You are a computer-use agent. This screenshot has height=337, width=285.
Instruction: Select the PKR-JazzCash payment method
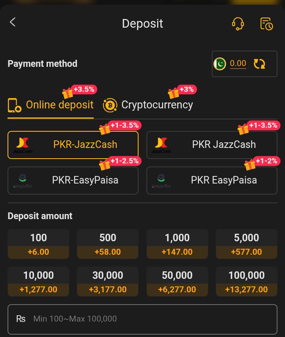pyautogui.click(x=73, y=145)
